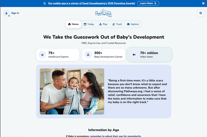207x137 pixels.
Task: Switch to the Track tab
Action: point(117,24)
